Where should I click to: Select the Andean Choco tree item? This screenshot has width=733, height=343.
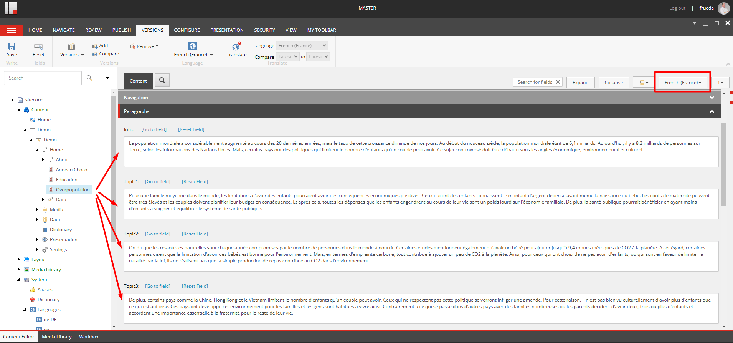tap(71, 170)
